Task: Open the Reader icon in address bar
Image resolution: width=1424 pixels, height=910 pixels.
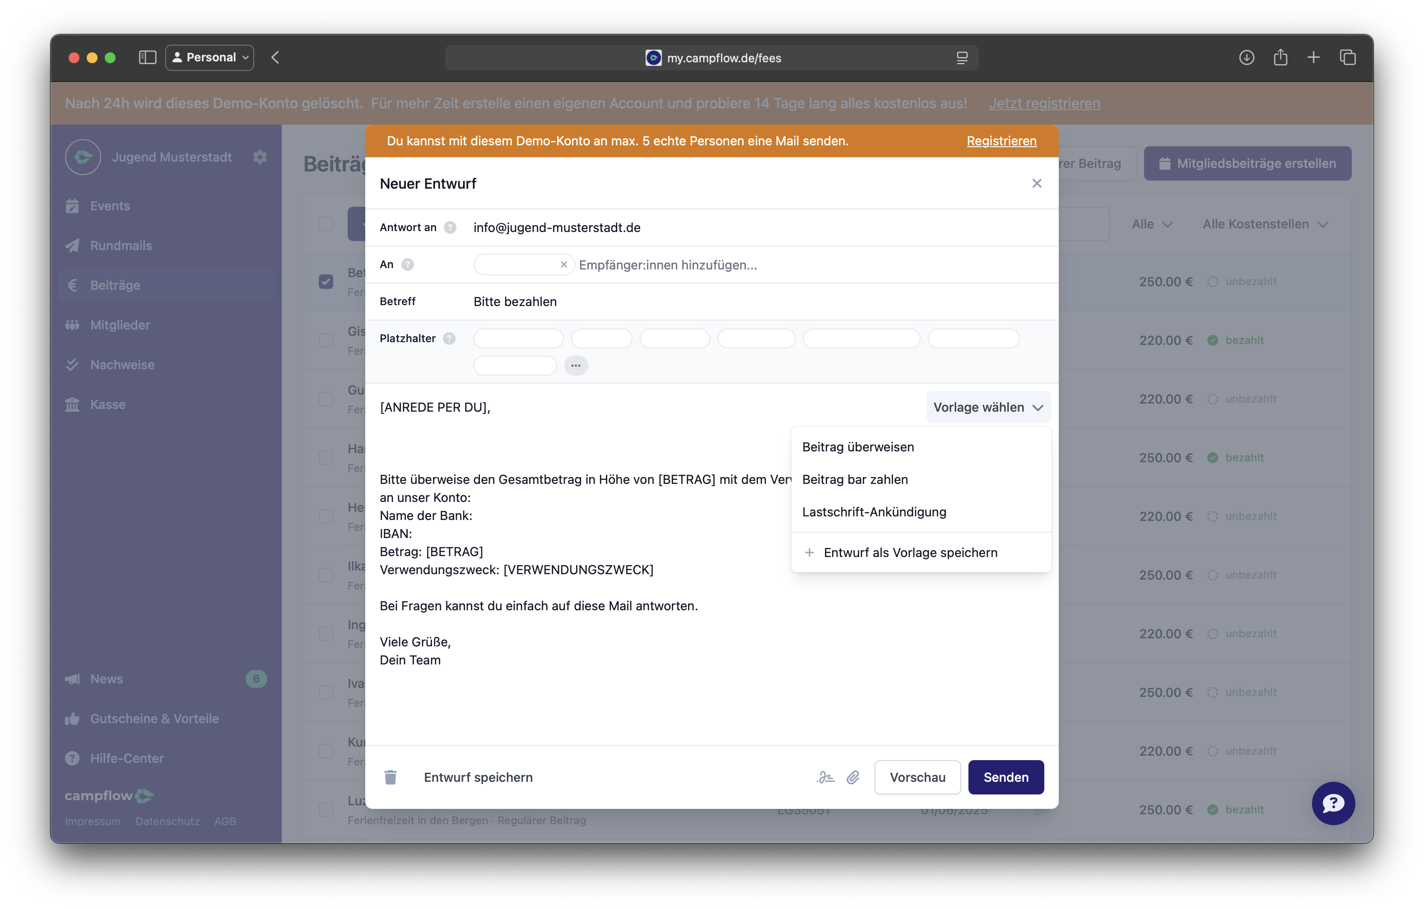Action: pyautogui.click(x=962, y=57)
